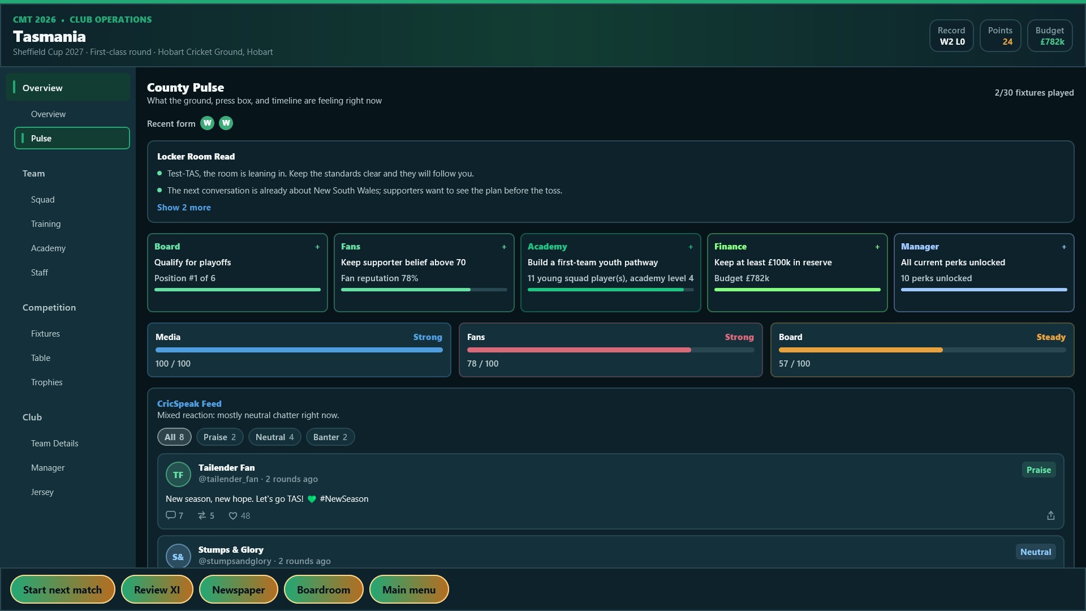Screen dimensions: 1086x611
Task: Expand the Academy objective card plus icon
Action: pyautogui.click(x=691, y=247)
